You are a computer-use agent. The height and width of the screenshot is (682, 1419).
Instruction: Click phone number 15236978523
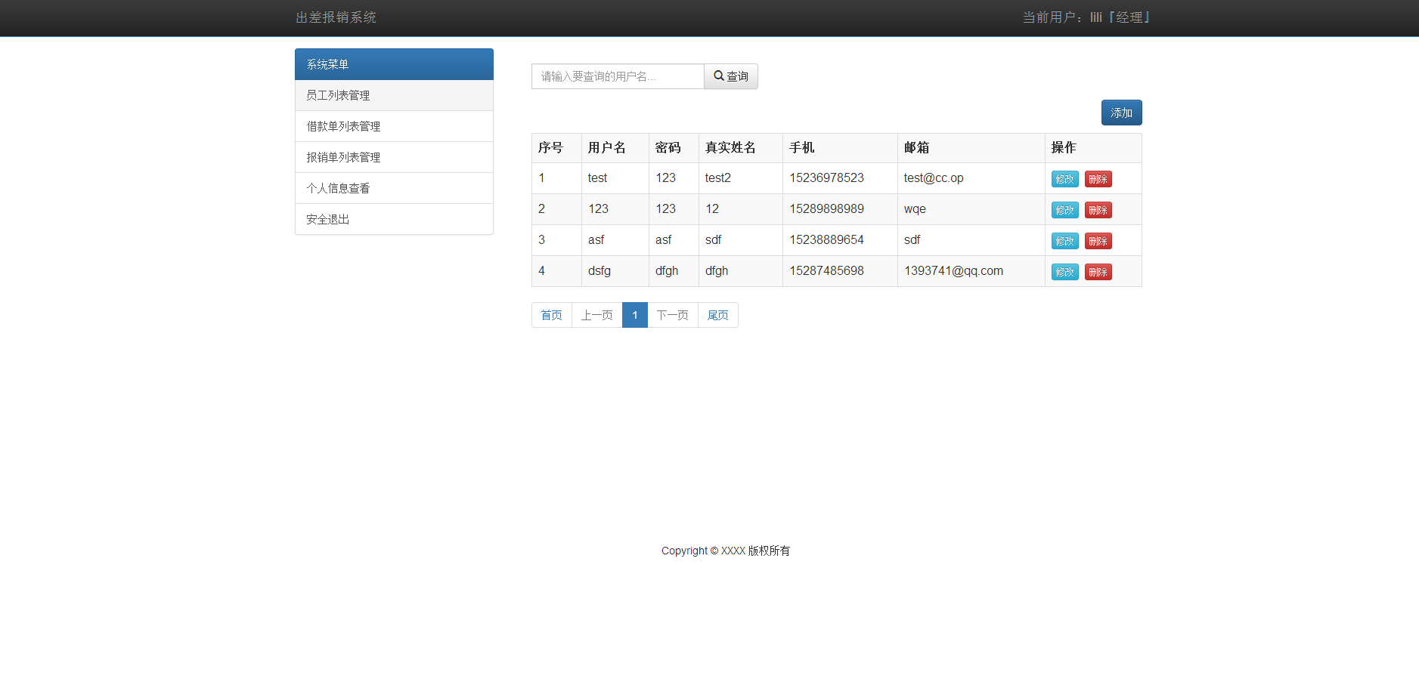point(826,177)
